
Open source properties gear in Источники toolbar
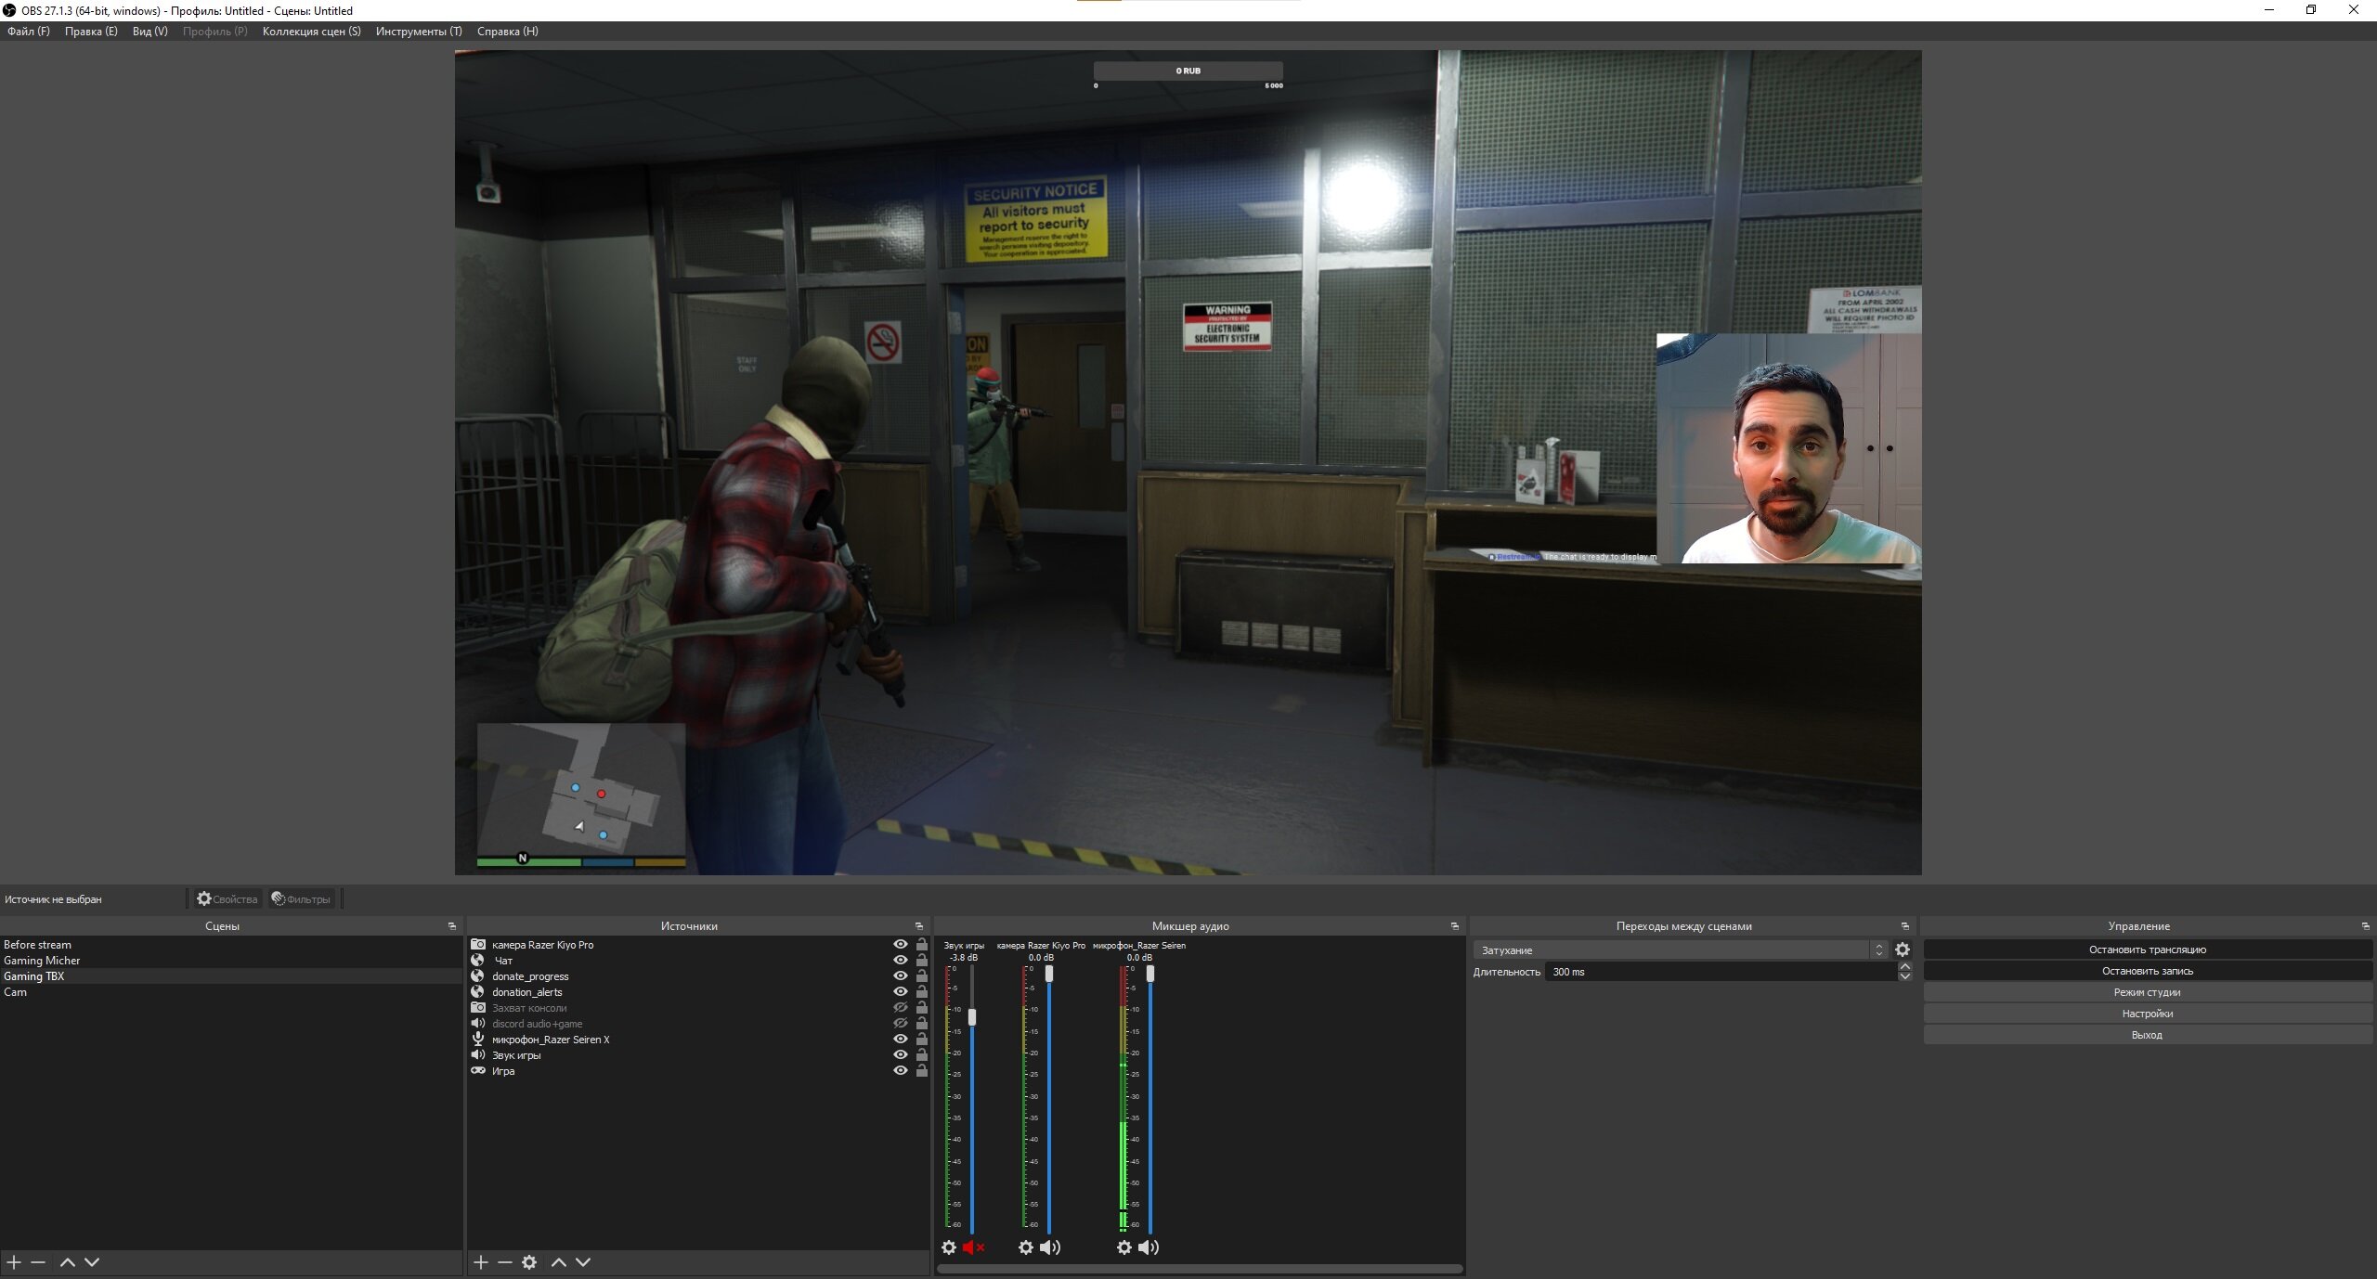click(529, 1262)
